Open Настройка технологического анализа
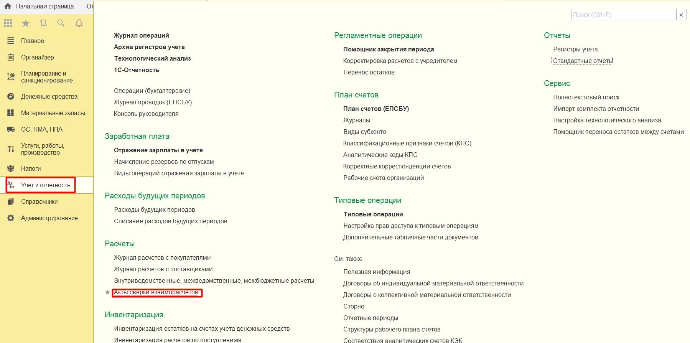Image resolution: width=690 pixels, height=343 pixels. (x=607, y=120)
